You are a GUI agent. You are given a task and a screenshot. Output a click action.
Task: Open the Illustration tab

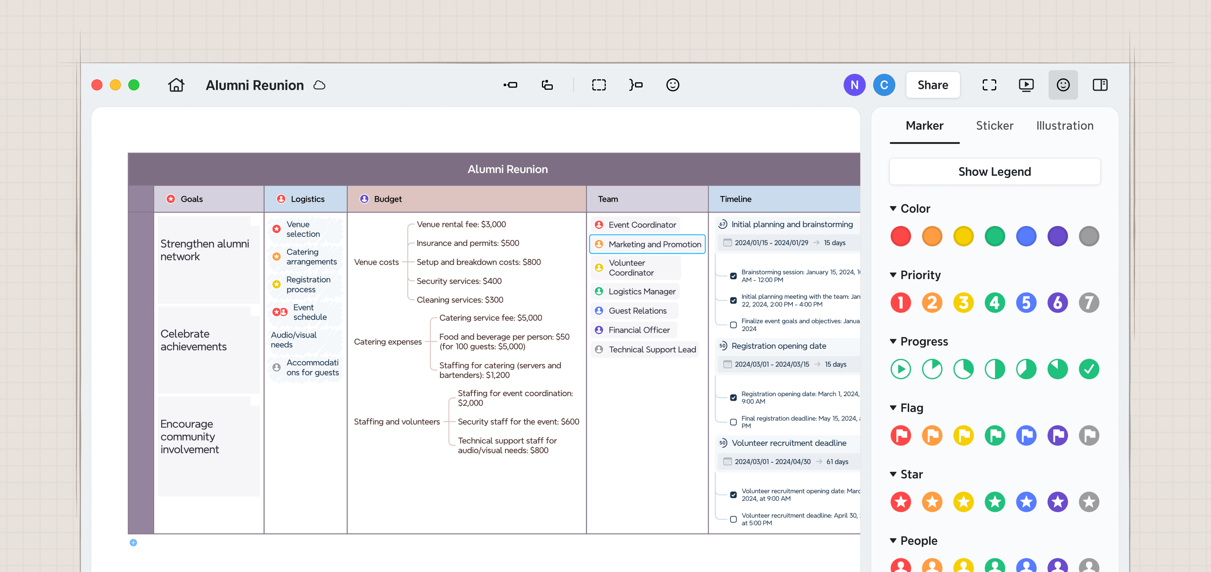coord(1064,125)
